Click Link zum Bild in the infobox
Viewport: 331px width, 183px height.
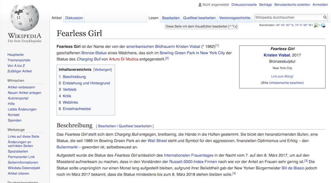280,77
